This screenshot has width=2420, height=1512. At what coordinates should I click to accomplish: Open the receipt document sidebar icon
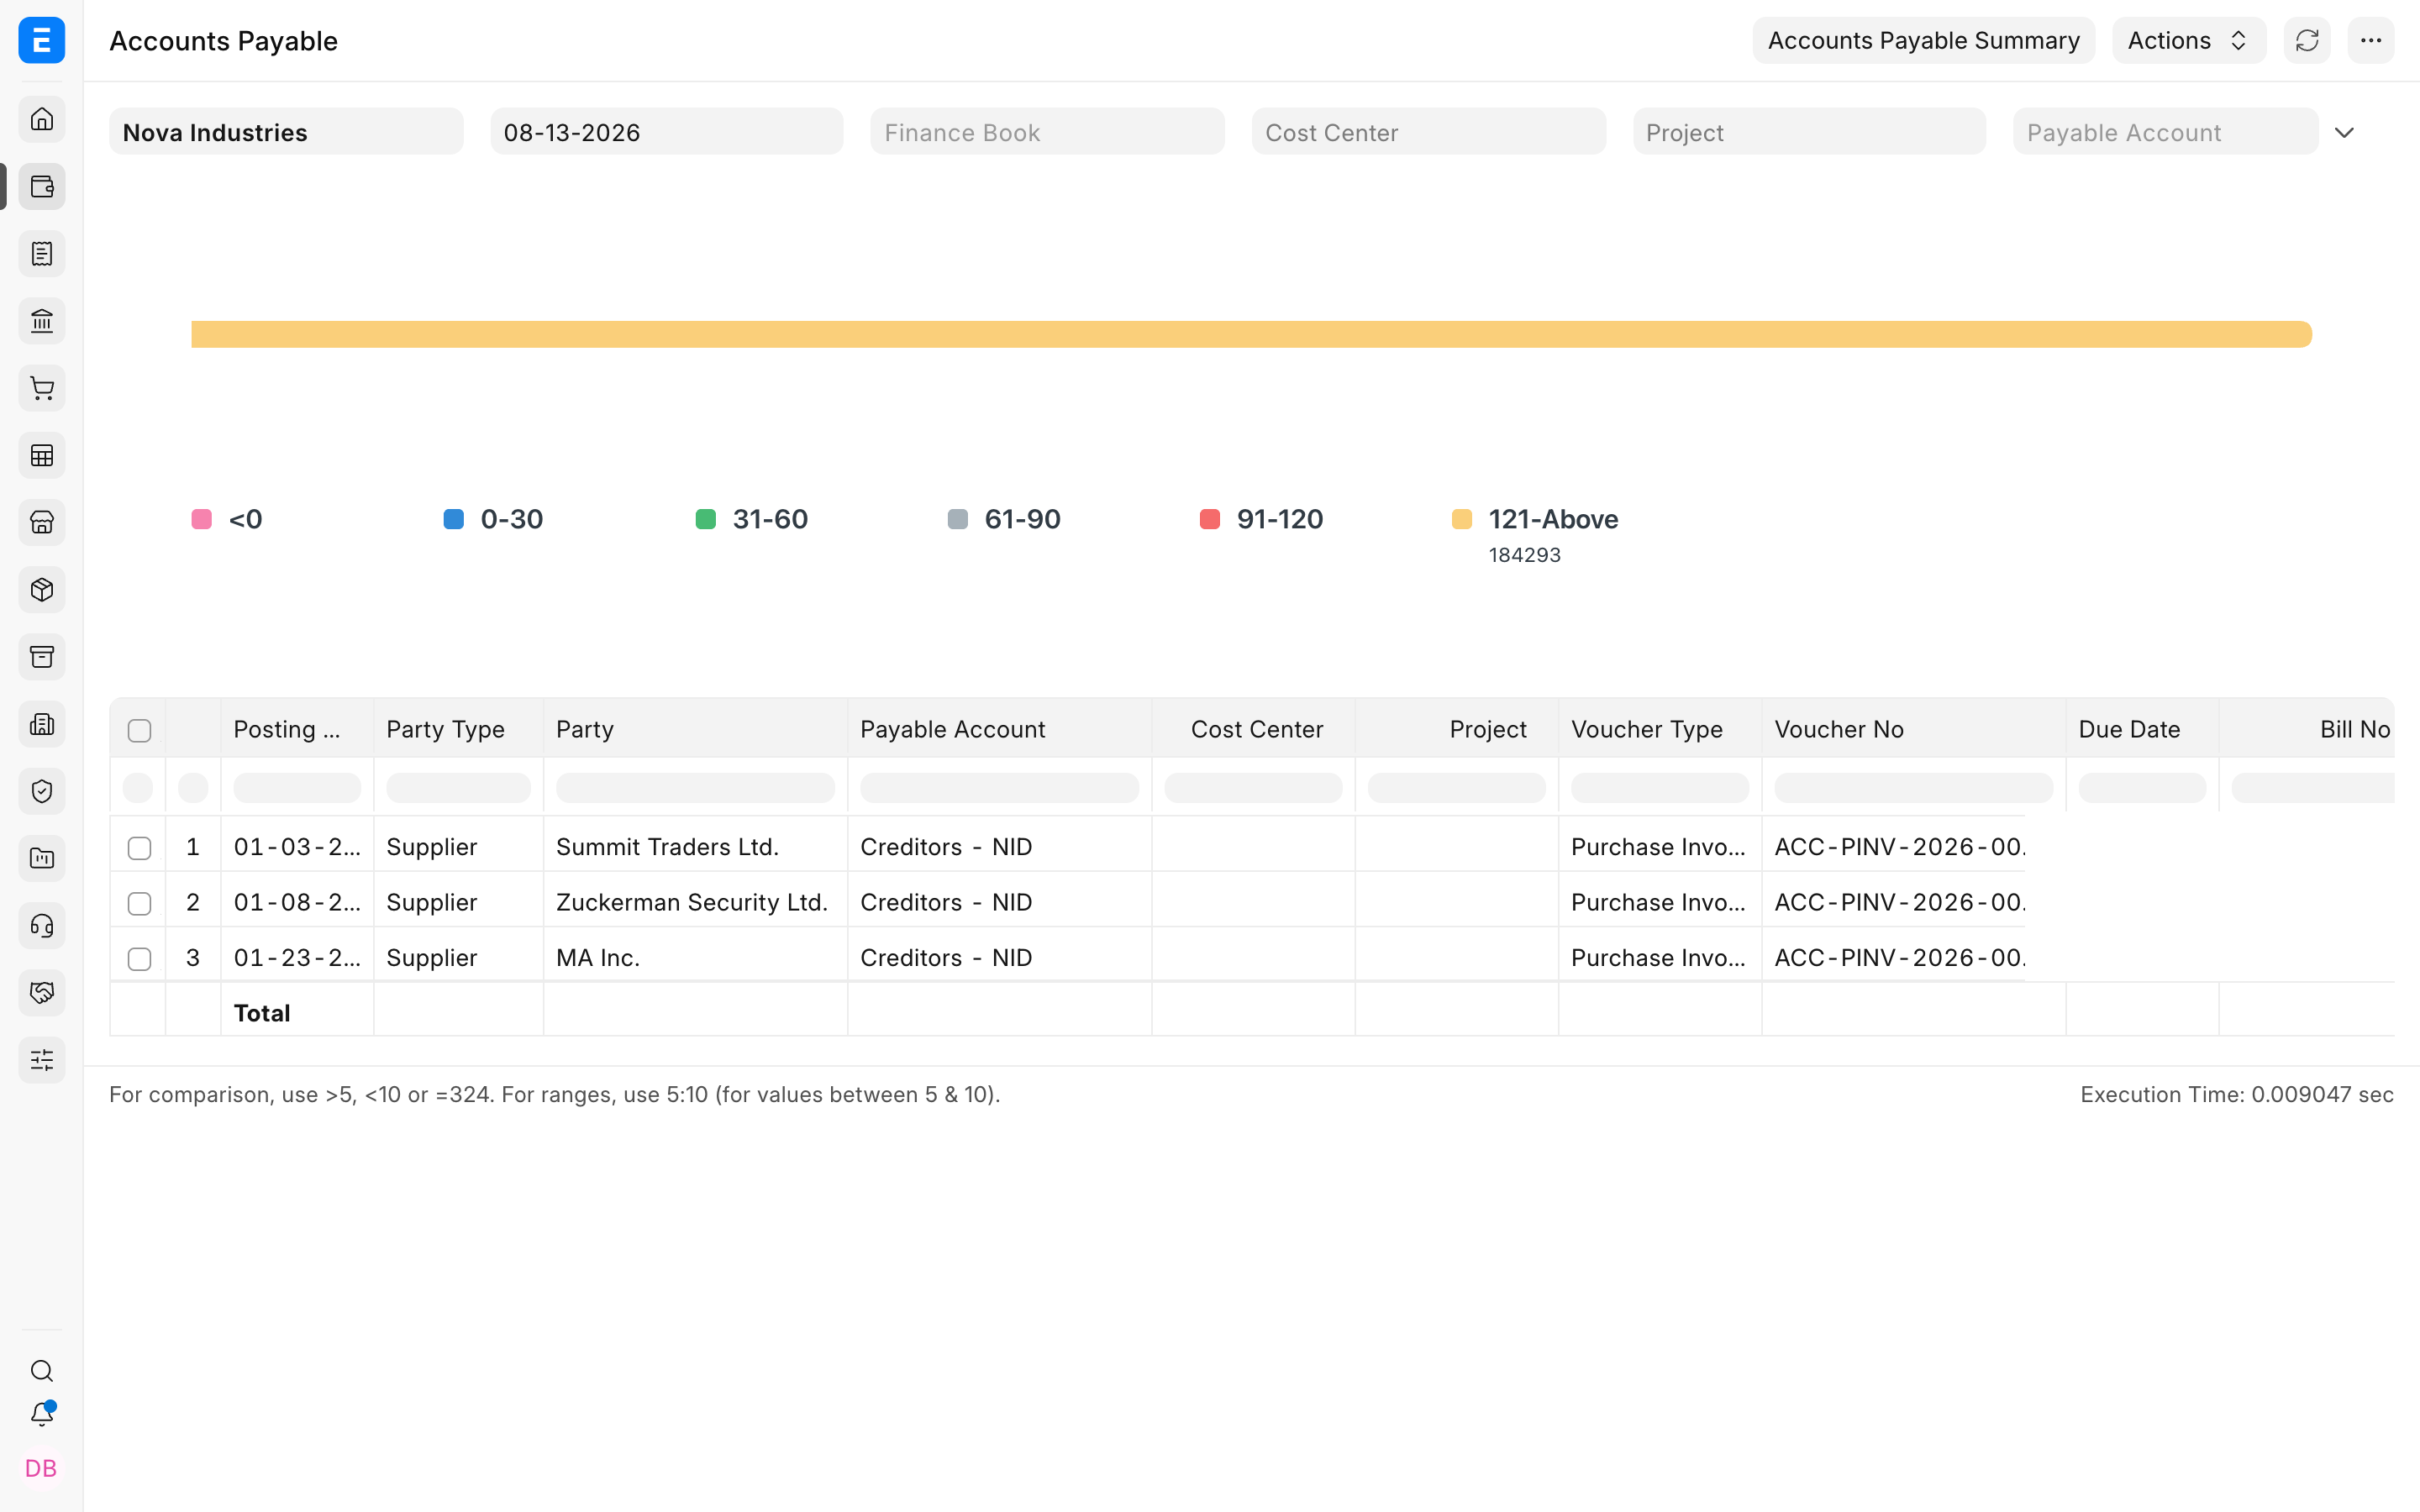click(x=41, y=254)
